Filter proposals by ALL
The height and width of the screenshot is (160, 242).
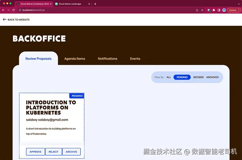coord(169,77)
